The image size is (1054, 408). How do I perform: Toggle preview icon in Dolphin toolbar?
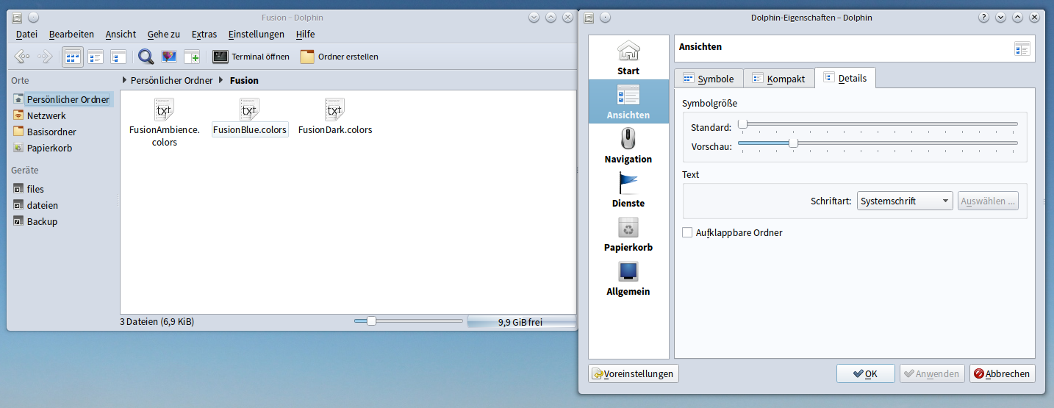point(169,57)
